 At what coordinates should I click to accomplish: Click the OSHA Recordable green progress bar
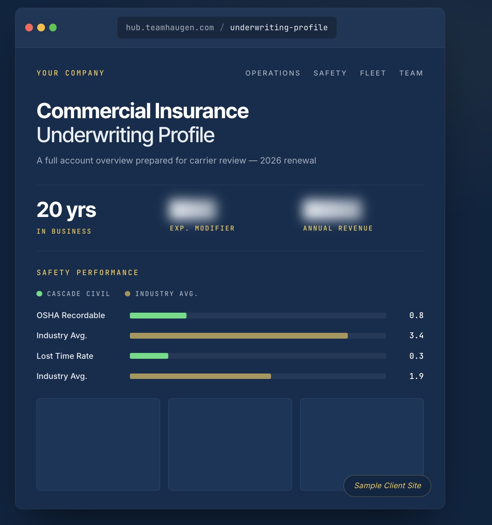tap(158, 315)
